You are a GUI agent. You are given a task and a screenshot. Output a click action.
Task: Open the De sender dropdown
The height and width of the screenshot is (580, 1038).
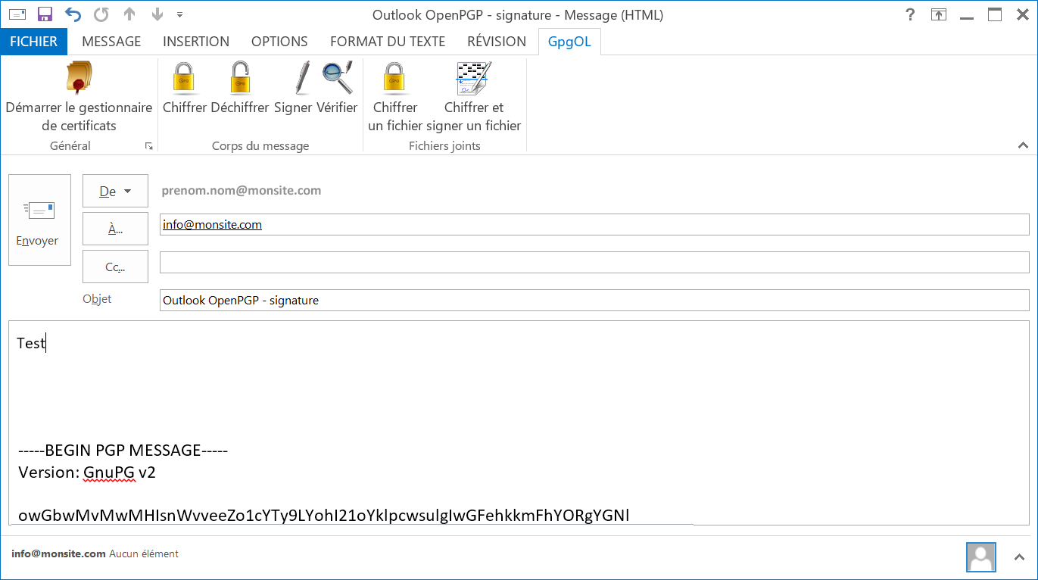pyautogui.click(x=115, y=192)
